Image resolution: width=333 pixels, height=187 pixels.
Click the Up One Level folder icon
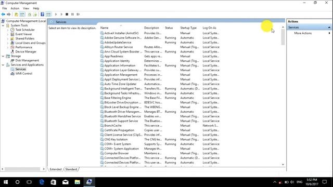coord(16,15)
